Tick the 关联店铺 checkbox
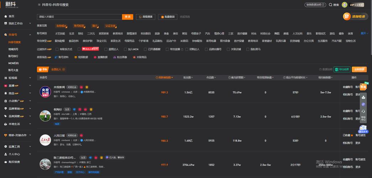372x178 pixels. [x=228, y=49]
